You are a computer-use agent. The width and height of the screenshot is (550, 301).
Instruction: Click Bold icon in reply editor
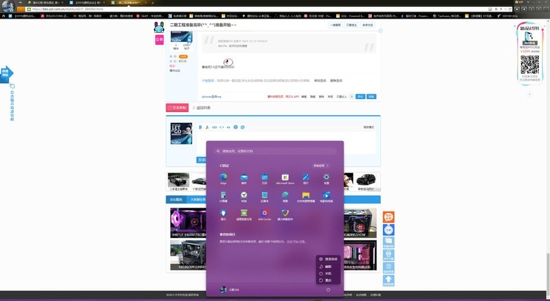[200, 127]
